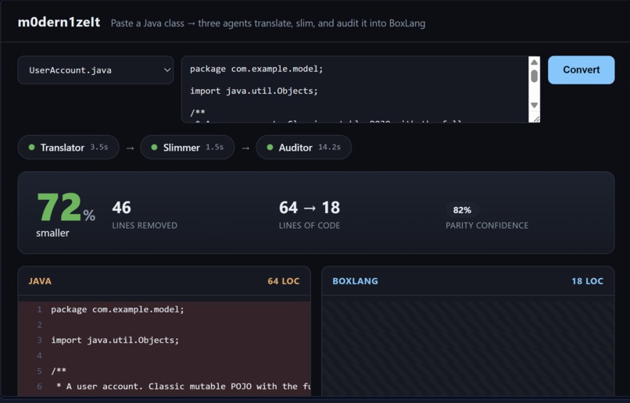Image resolution: width=630 pixels, height=403 pixels.
Task: Click the 72% smaller statistic
Action: click(x=66, y=214)
